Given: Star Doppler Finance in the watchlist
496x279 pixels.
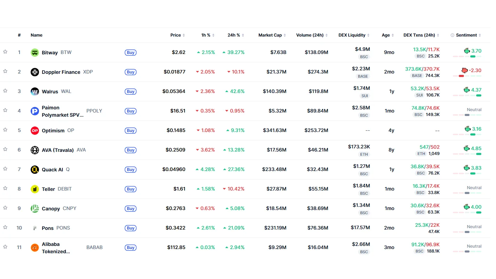Looking at the screenshot, I should click(x=5, y=71).
